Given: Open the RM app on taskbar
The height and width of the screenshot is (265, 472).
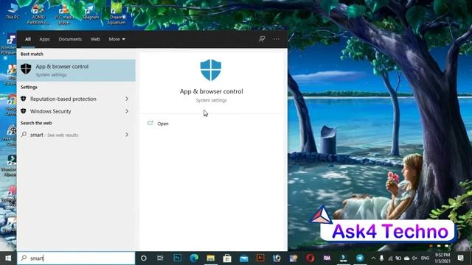Looking at the screenshot, I should tap(327, 258).
